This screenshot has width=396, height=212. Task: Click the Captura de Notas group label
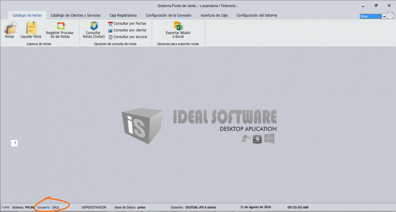[39, 44]
